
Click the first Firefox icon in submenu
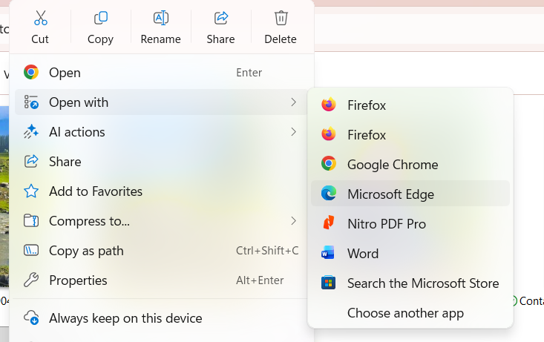pos(329,105)
